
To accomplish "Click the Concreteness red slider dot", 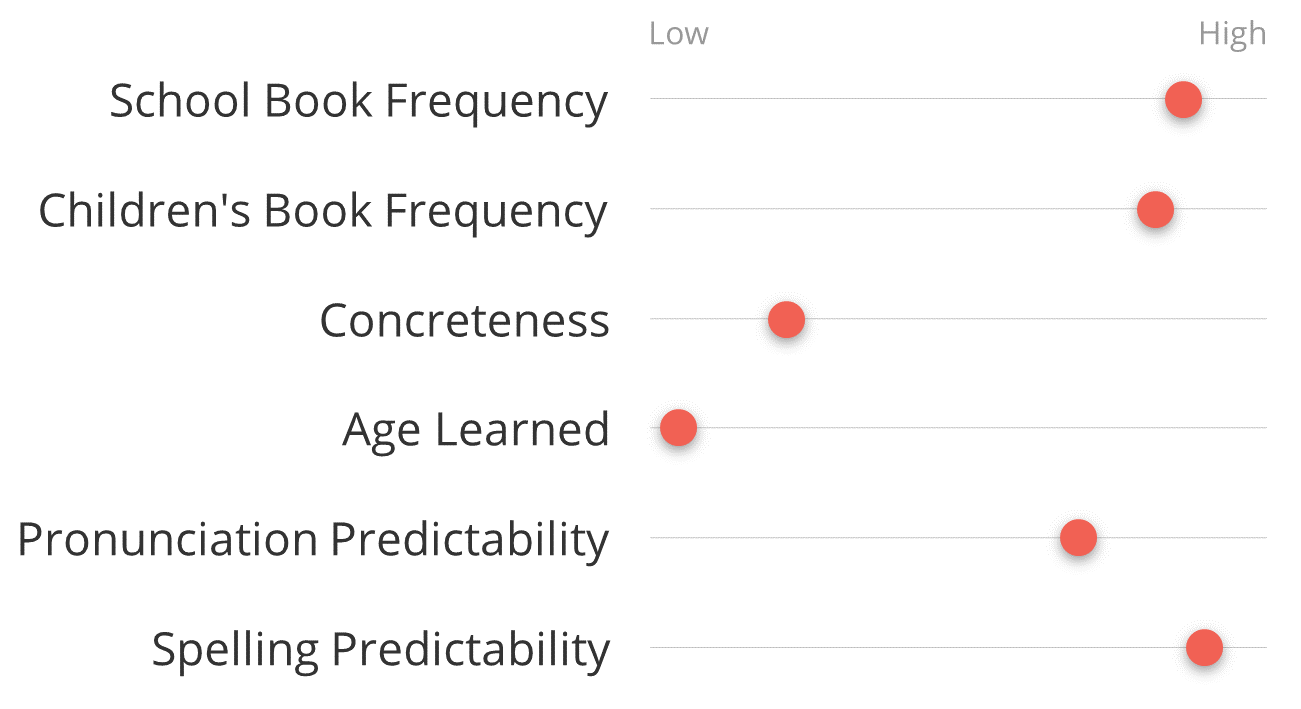I will coord(786,319).
